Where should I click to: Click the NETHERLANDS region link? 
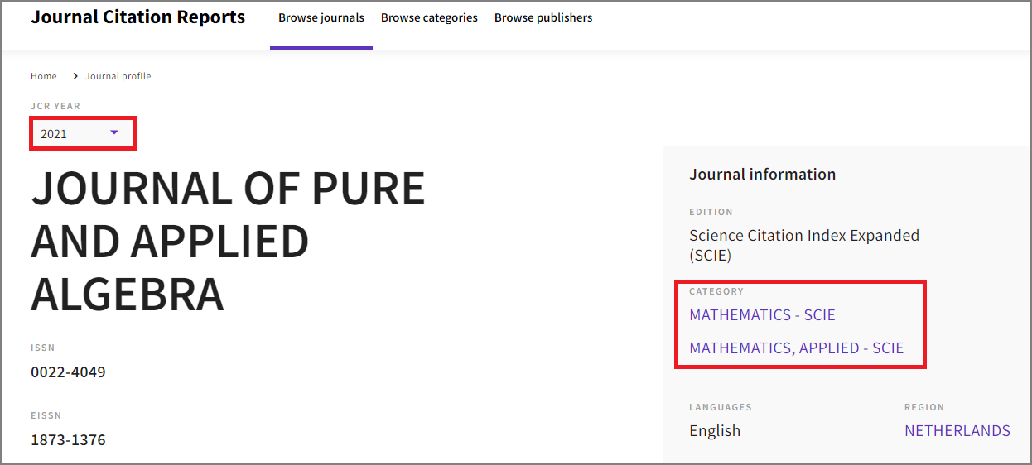coord(957,431)
